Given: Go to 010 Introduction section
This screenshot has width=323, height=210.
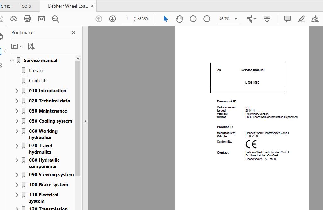Looking at the screenshot, I should 47,91.
